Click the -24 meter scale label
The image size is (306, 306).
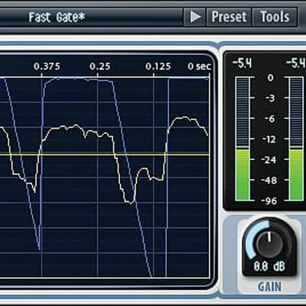[x=269, y=160]
